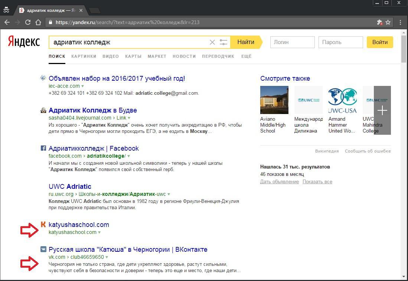Click 'Дать объявление' link

click(280, 182)
